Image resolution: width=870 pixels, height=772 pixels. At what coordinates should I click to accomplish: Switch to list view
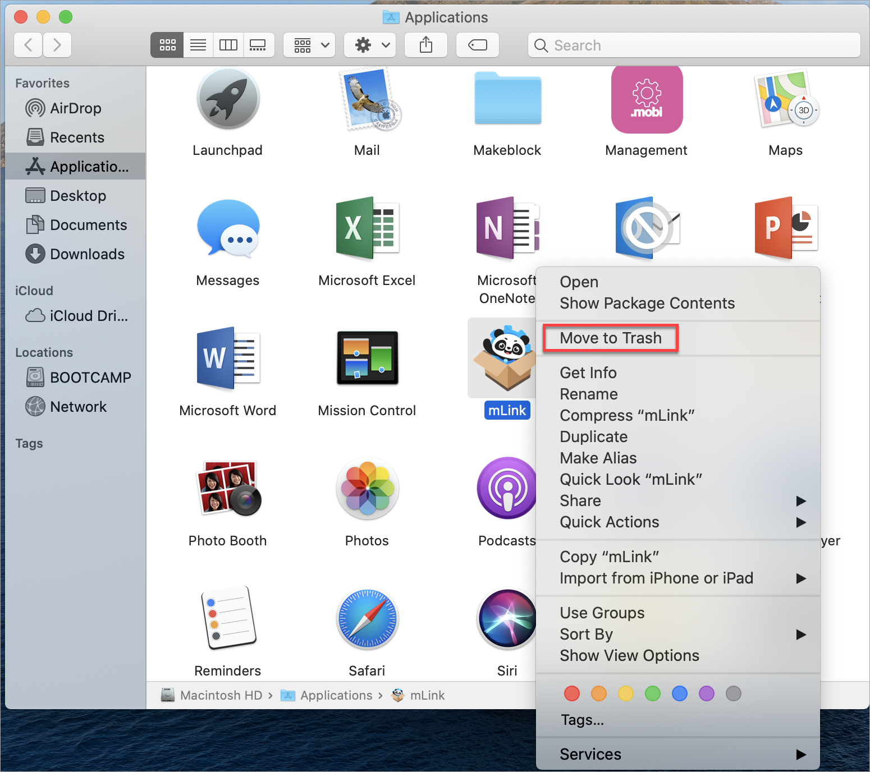[x=198, y=45]
